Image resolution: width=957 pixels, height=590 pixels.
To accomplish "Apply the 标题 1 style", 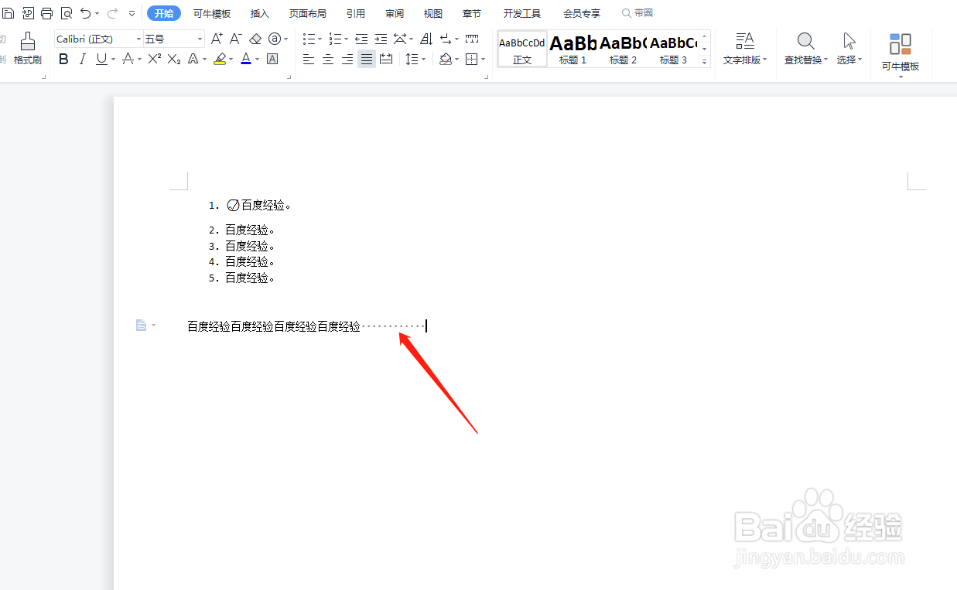I will 572,49.
